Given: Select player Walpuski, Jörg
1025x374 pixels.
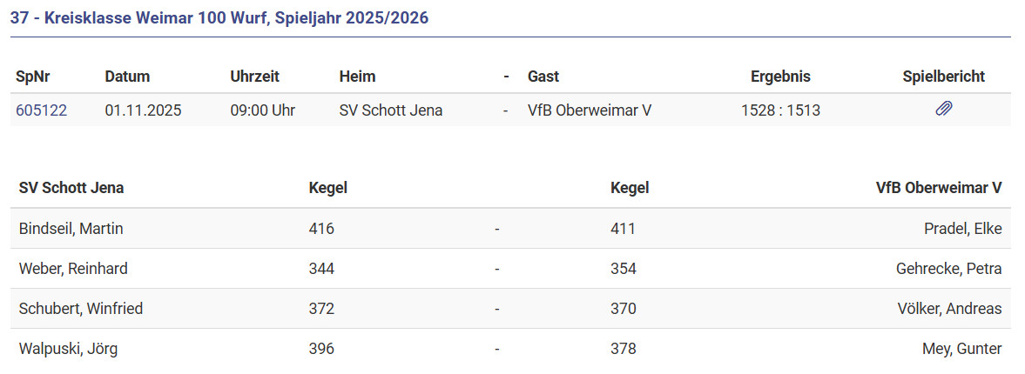Looking at the screenshot, I should click(x=68, y=349).
